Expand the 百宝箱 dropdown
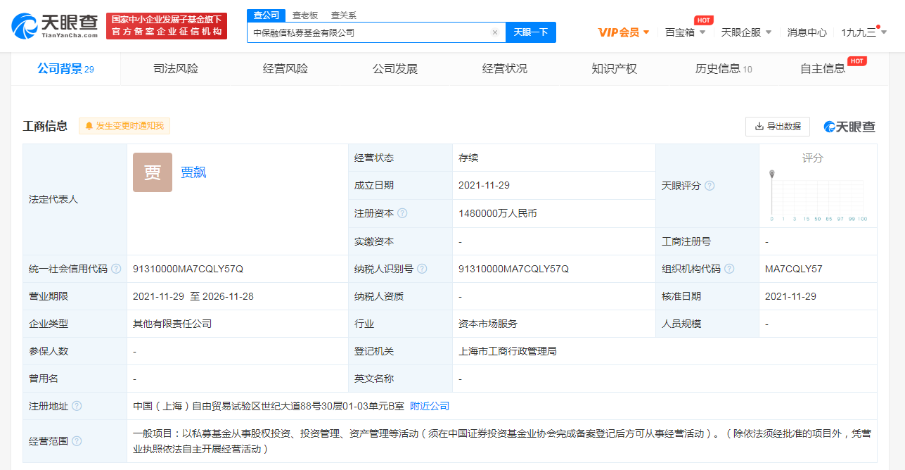905x470 pixels. click(685, 32)
